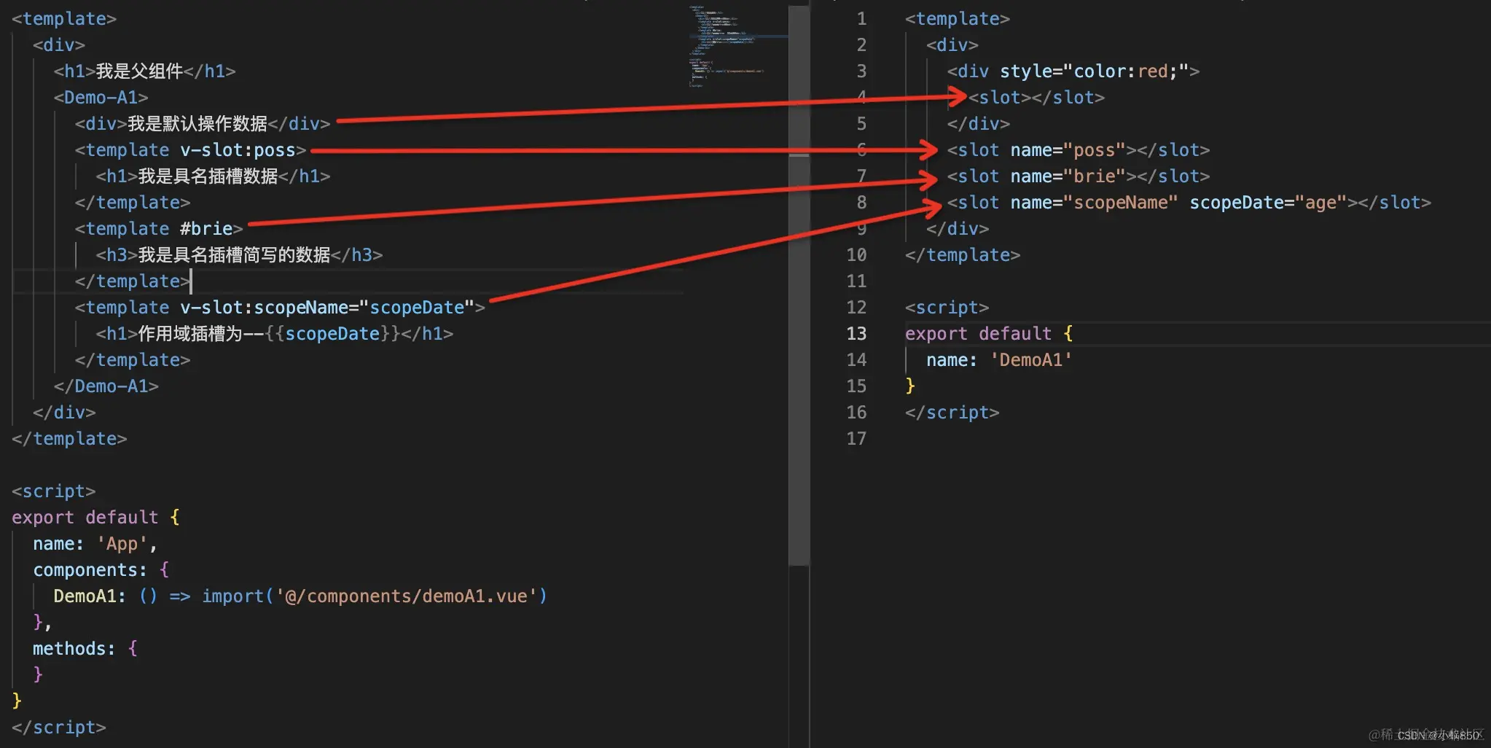1491x748 pixels.
Task: Click the components: { line
Action: (x=101, y=569)
